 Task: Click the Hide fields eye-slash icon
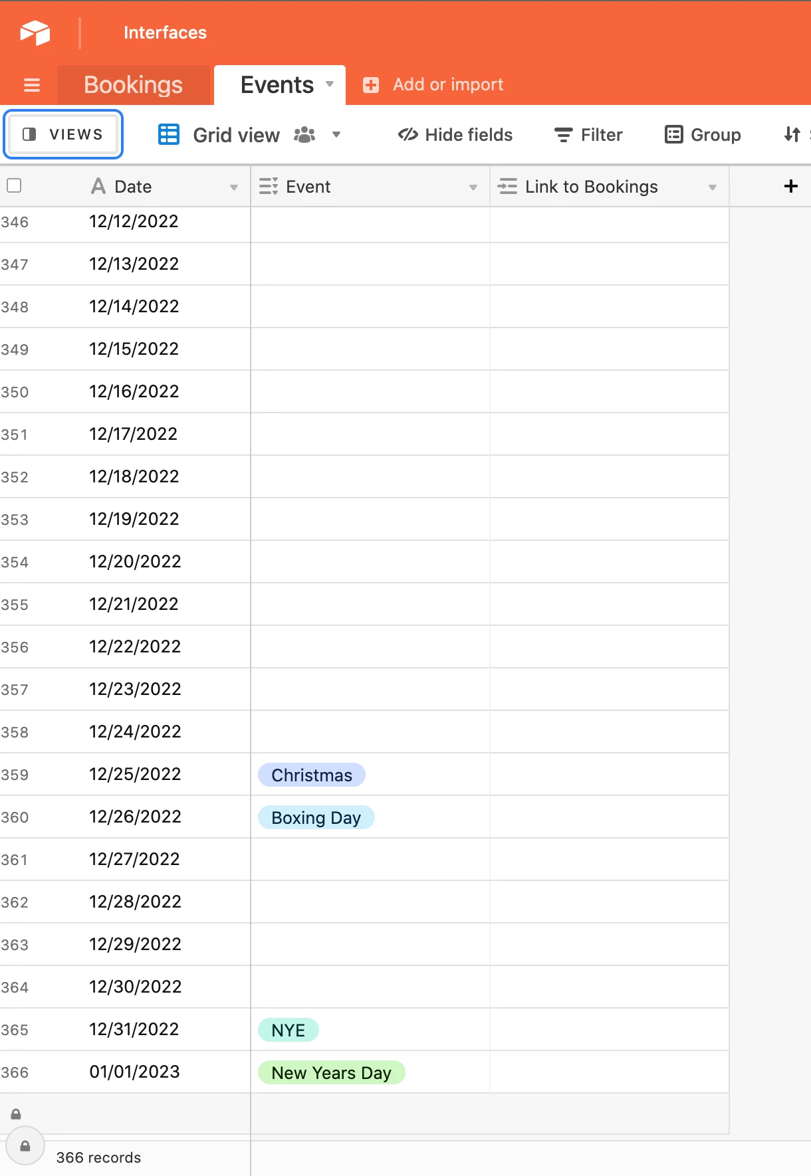coord(407,135)
